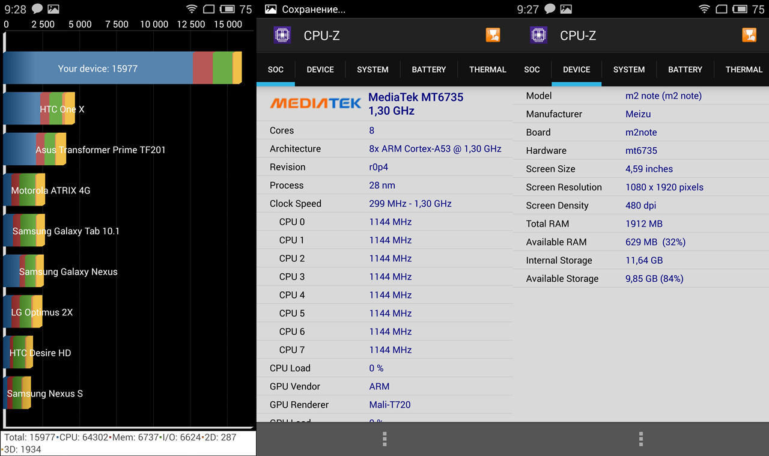
Task: Tap Clock Speed '299 MHz - 1,30 GHz'
Action: 410,204
